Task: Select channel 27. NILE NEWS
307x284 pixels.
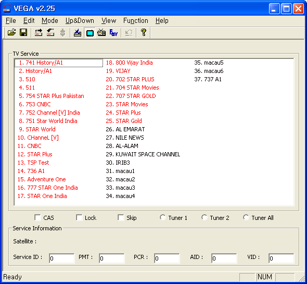Action: click(125, 138)
